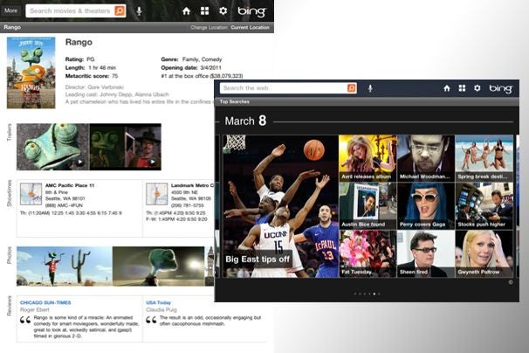The image size is (529, 353).
Task: Open the Spring break destinations tile
Action: pos(484,158)
